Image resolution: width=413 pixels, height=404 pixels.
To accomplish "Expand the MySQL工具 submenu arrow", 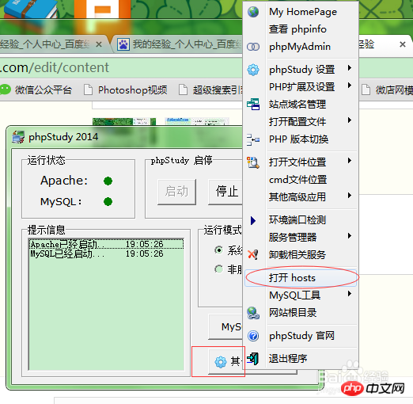I will point(350,294).
